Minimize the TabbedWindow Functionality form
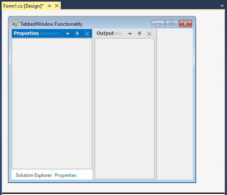The image size is (227, 195). click(158, 24)
